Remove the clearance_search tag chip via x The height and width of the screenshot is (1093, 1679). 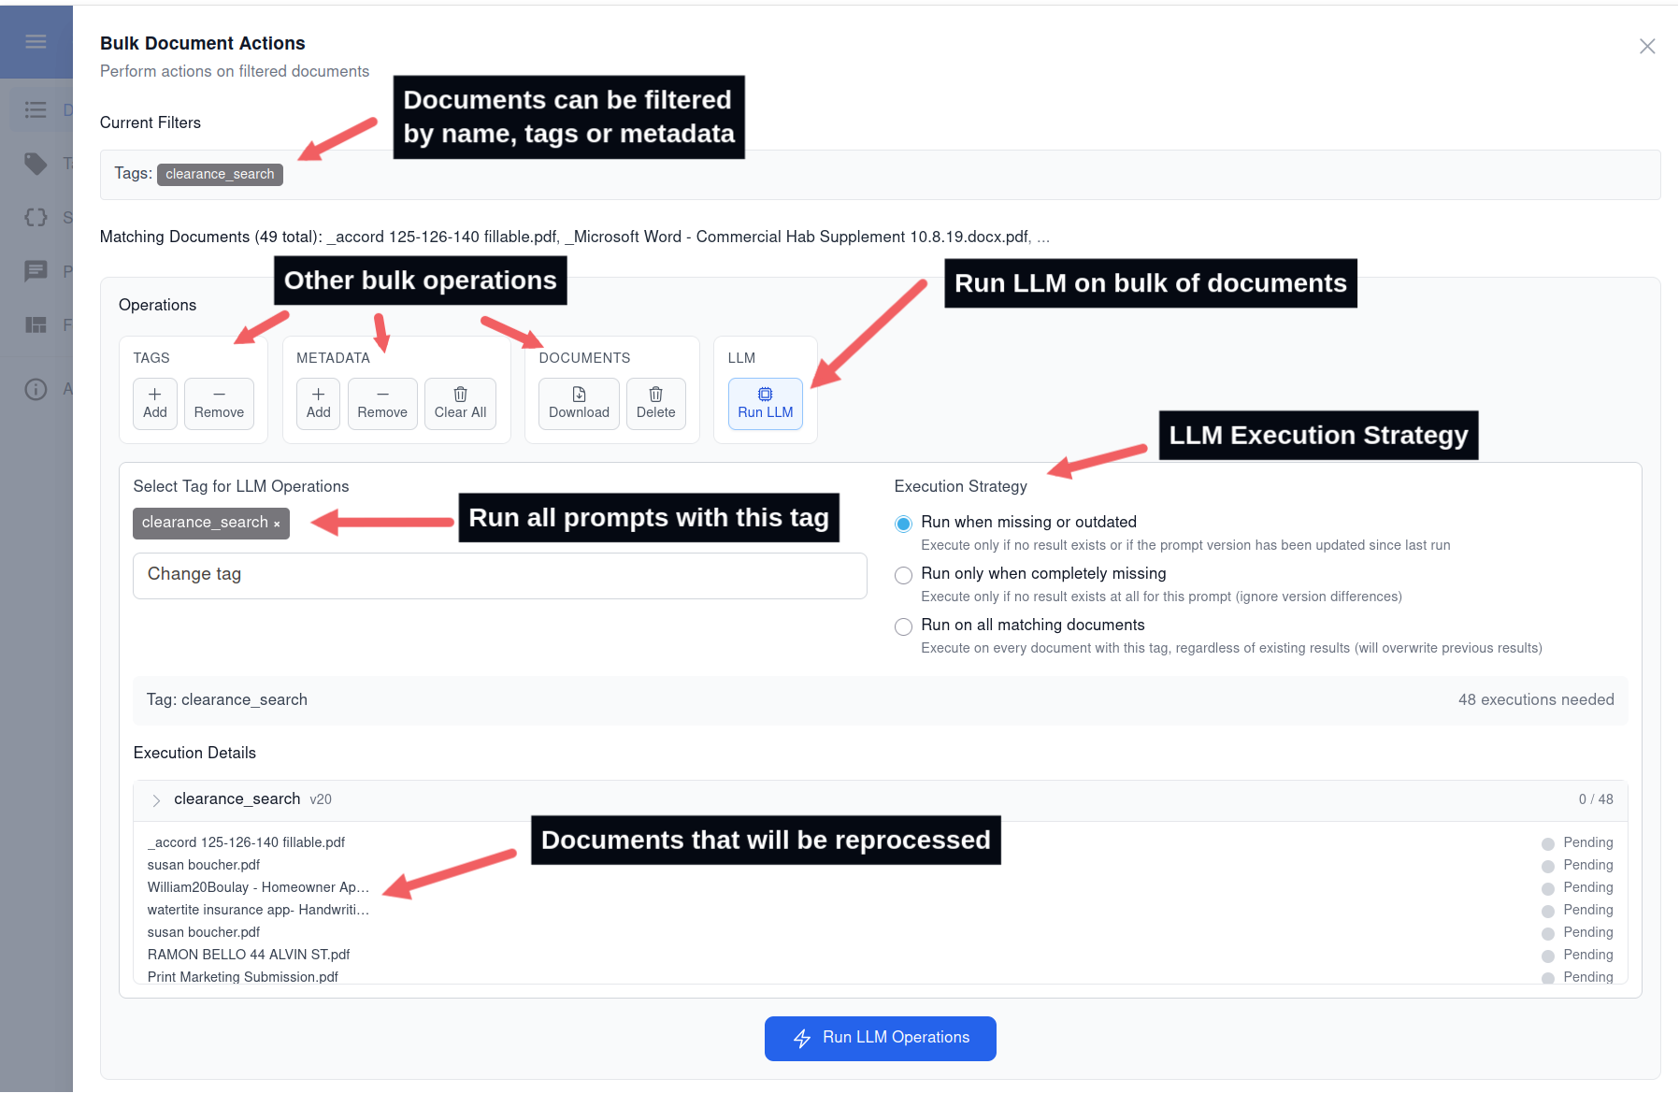click(277, 524)
